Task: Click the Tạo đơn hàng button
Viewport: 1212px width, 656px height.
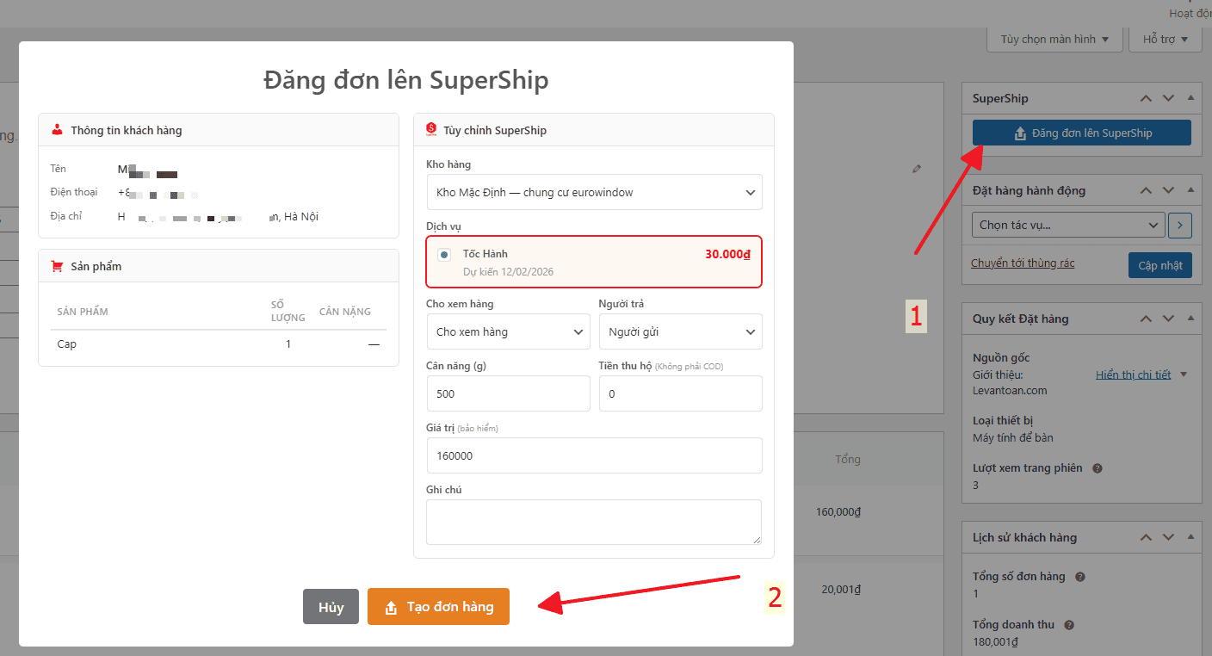Action: click(x=438, y=607)
